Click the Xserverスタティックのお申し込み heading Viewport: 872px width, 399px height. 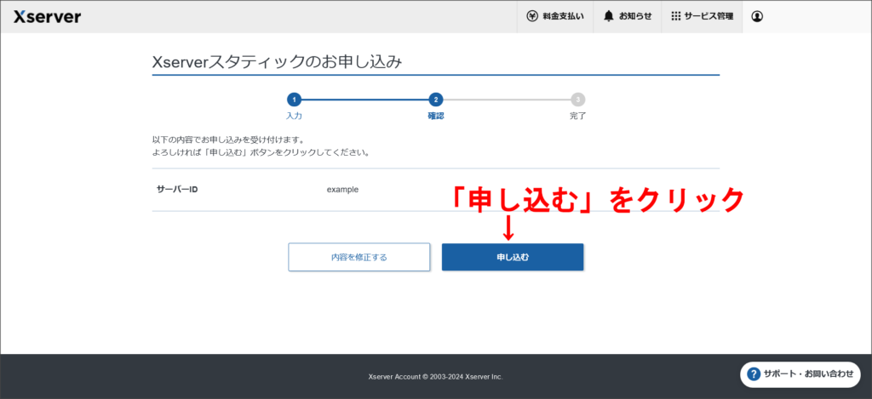click(x=277, y=62)
